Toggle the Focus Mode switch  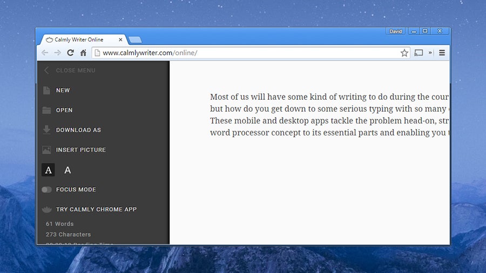[x=46, y=189]
